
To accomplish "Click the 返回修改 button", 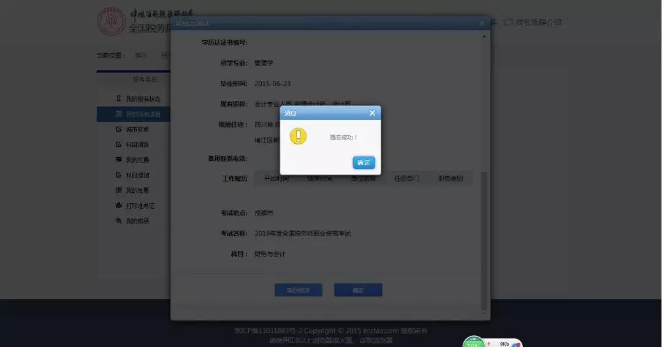I will click(299, 290).
